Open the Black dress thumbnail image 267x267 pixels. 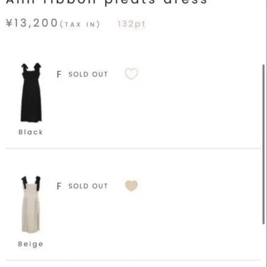(x=31, y=93)
